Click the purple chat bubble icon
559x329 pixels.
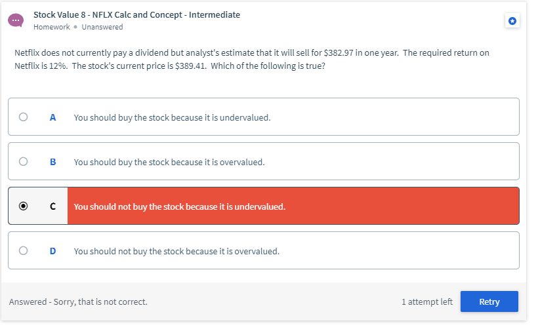[x=16, y=20]
